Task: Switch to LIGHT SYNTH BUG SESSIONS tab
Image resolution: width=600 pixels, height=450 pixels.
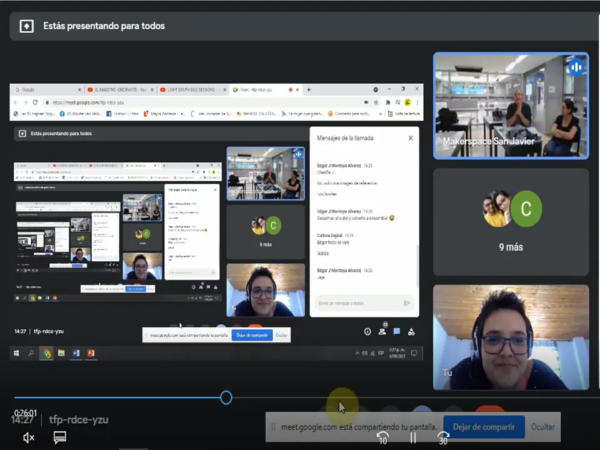Action: tap(192, 89)
